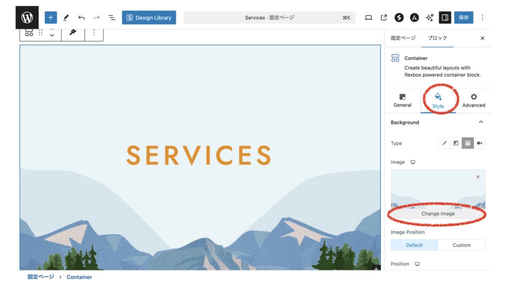
Task: Open page preview in new tab
Action: (x=384, y=17)
